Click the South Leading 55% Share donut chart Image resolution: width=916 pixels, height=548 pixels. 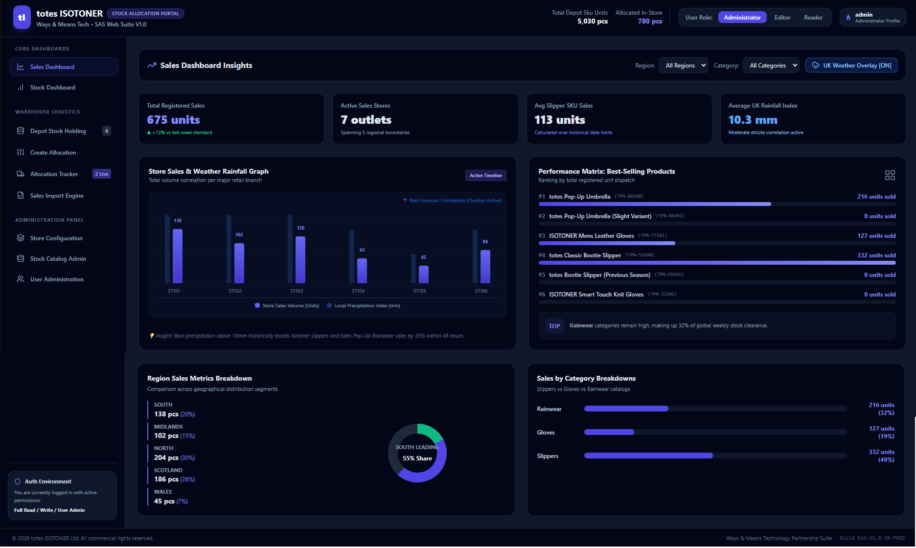[x=417, y=453]
